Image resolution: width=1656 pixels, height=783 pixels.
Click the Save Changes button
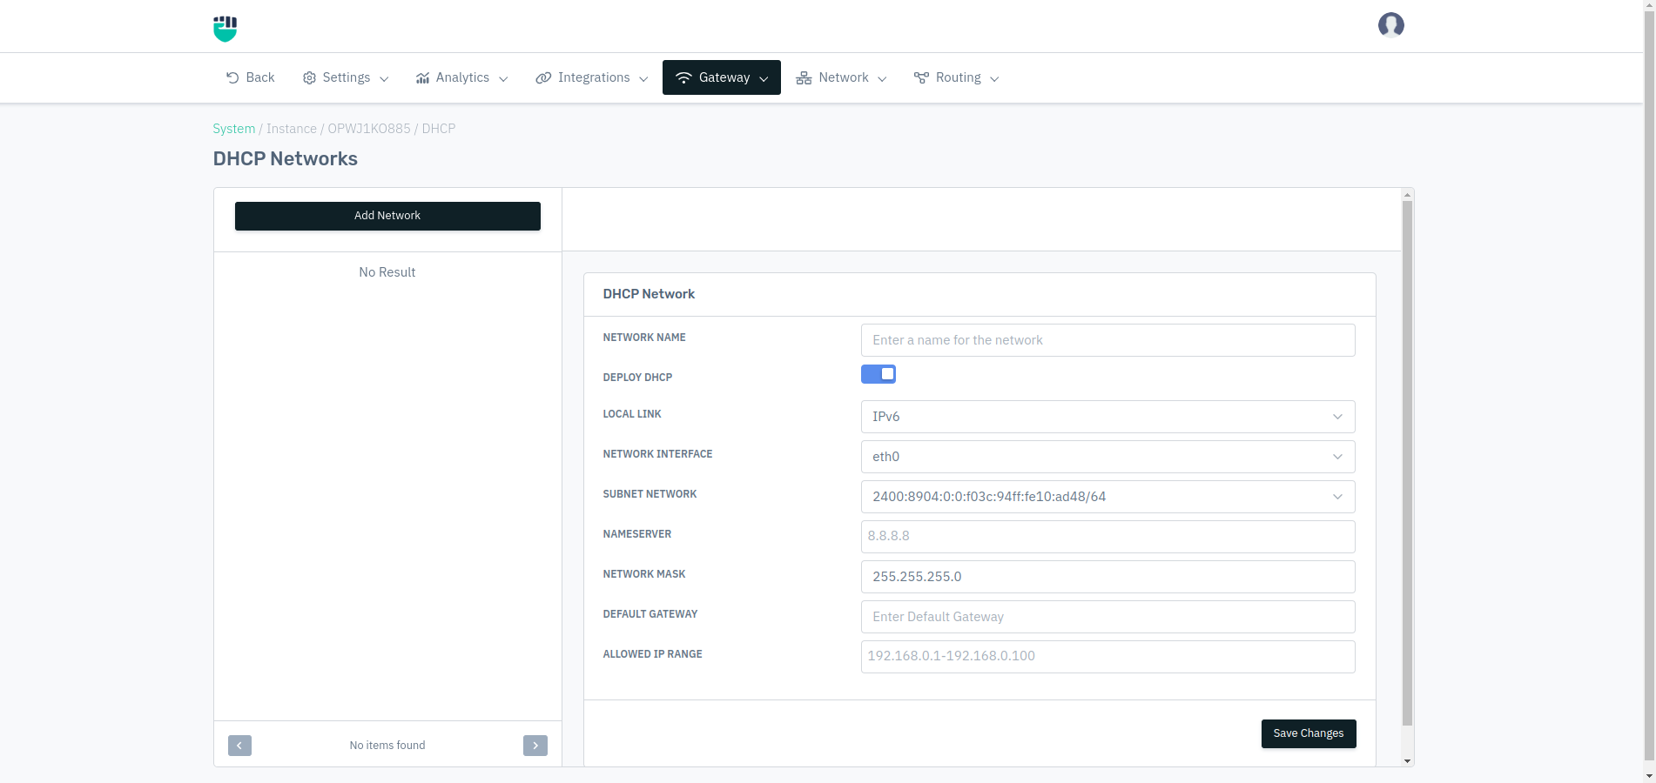(1309, 733)
